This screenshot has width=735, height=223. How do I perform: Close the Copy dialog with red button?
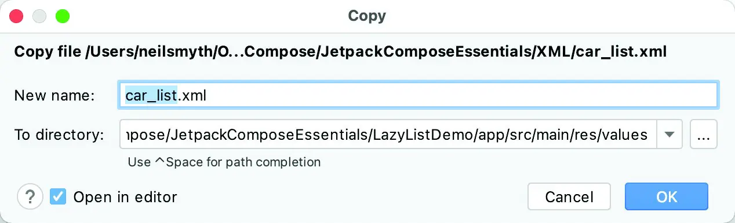(x=16, y=16)
